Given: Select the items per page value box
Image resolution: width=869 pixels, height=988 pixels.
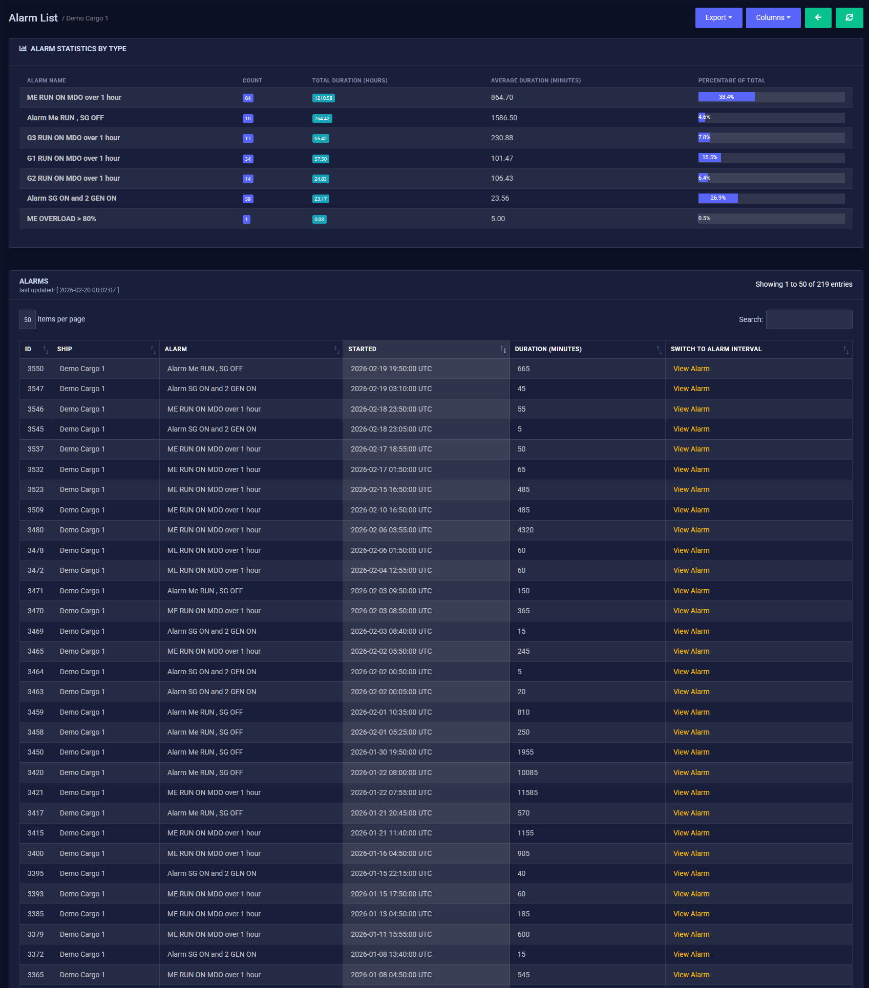Looking at the screenshot, I should tap(27, 319).
